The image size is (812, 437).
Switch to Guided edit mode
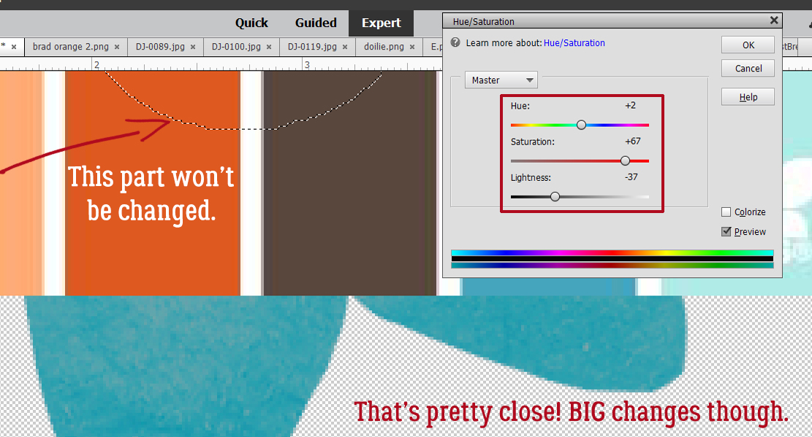[x=316, y=23]
